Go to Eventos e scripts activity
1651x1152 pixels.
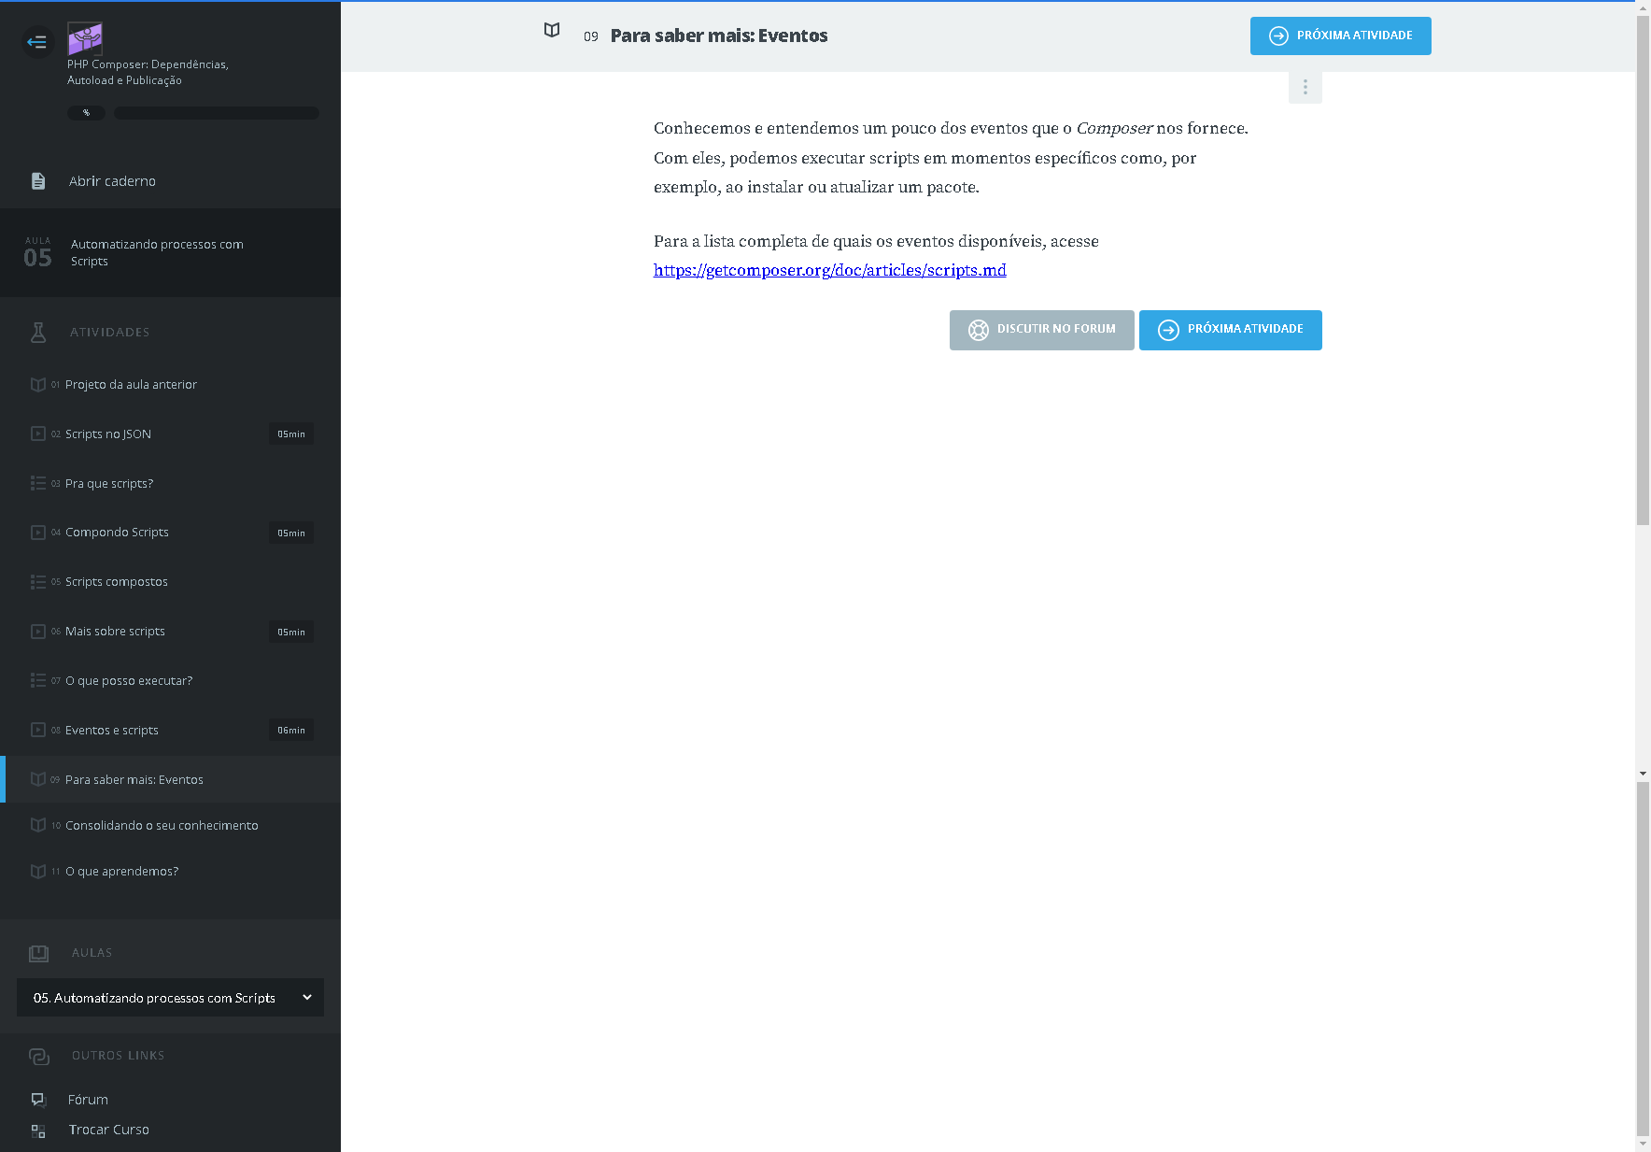coord(112,731)
